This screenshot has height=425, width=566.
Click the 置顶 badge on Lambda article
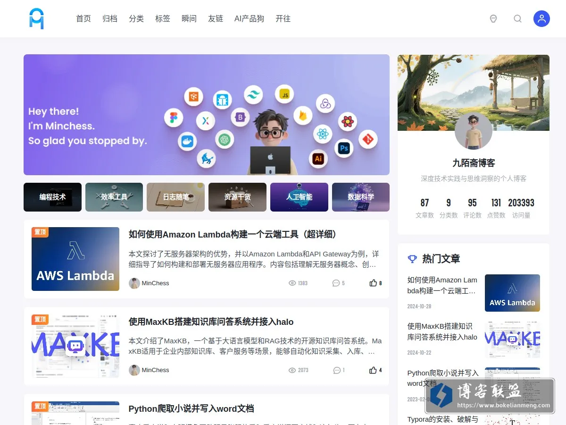point(40,232)
